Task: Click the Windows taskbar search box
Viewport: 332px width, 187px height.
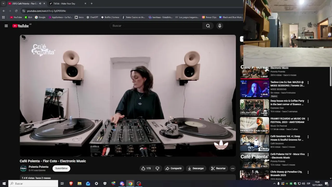Action: 33,184
